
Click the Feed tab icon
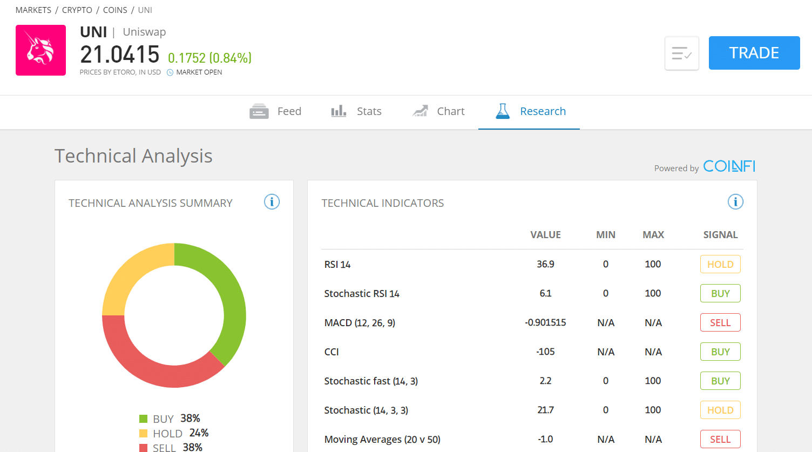(259, 111)
